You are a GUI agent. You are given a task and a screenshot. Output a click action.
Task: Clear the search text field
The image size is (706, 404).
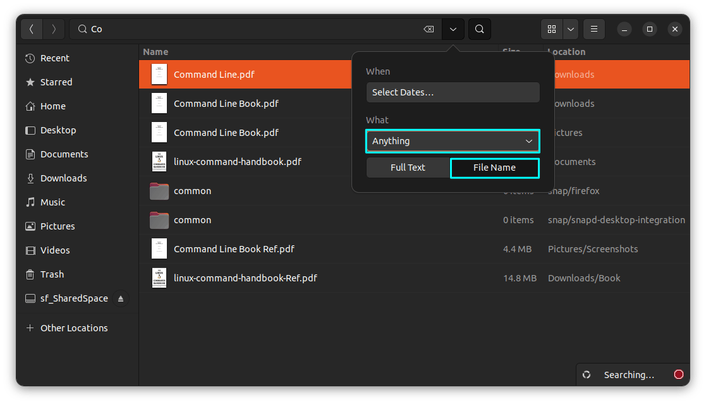[429, 29]
